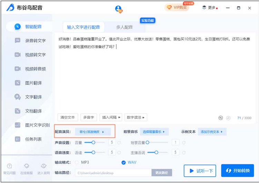Expand the 插入间隔 dropdown
The width and height of the screenshot is (259, 183).
tap(111, 118)
